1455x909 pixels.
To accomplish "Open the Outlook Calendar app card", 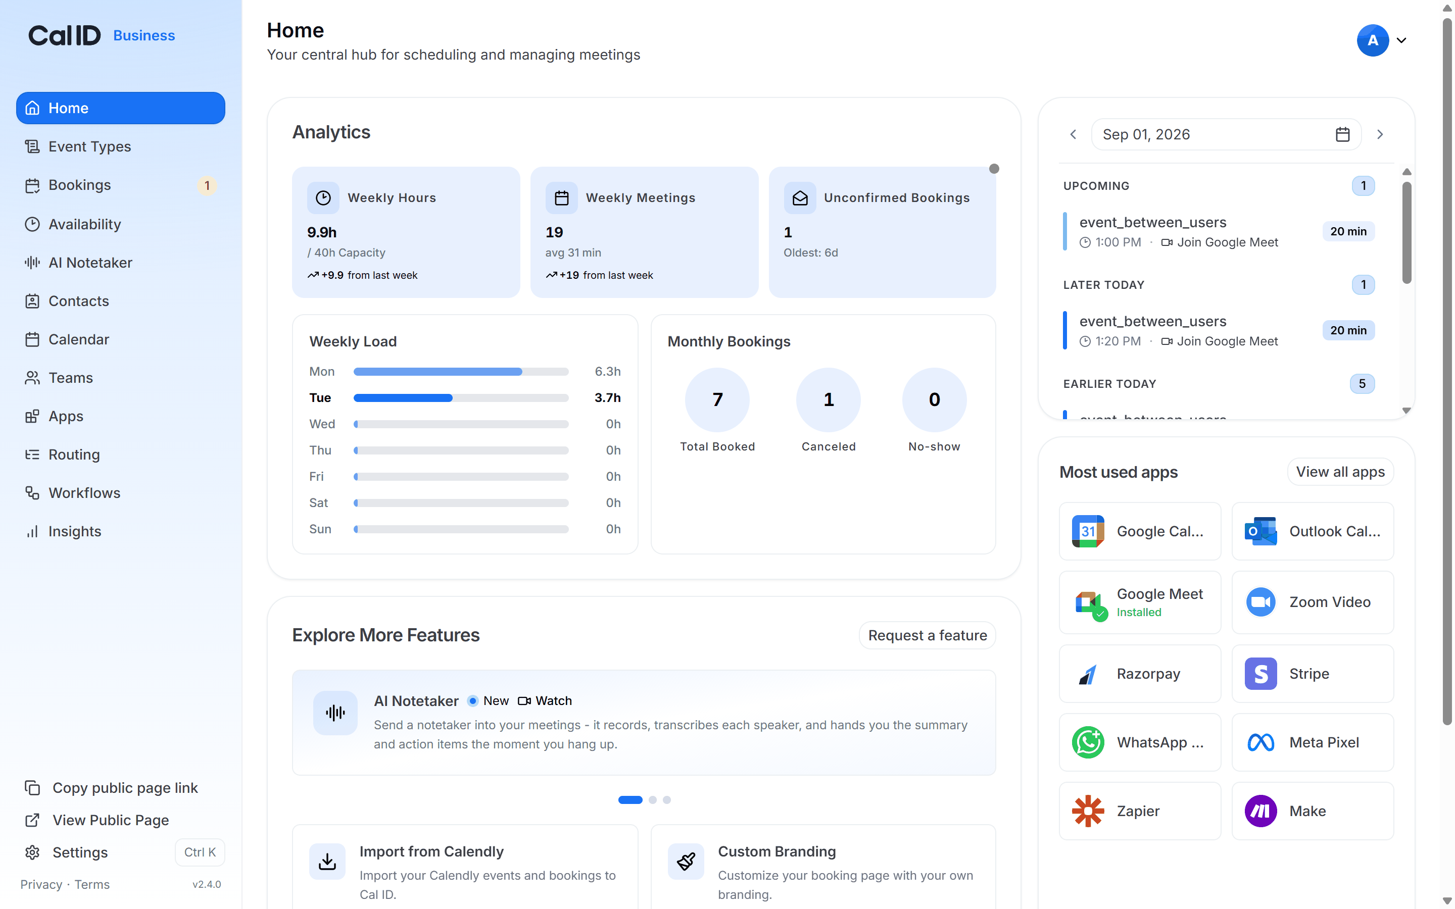I will pyautogui.click(x=1313, y=531).
